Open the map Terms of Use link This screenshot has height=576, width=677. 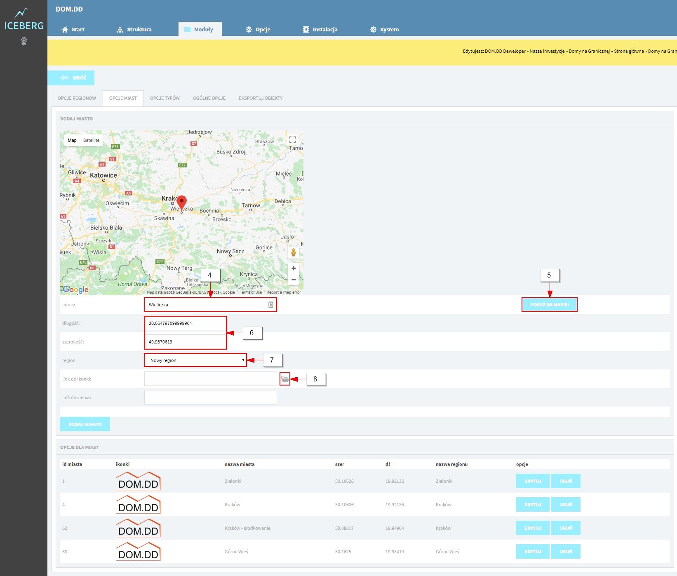coord(251,292)
